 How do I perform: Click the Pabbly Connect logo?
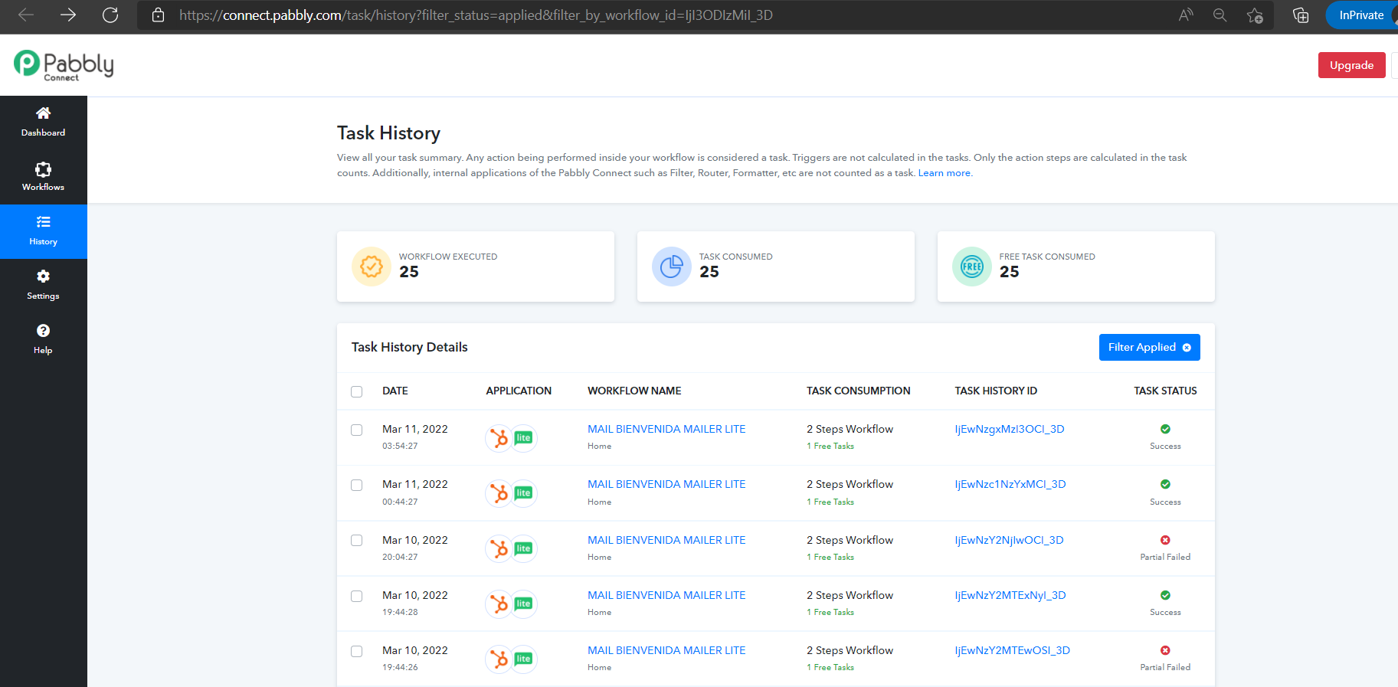click(x=64, y=65)
